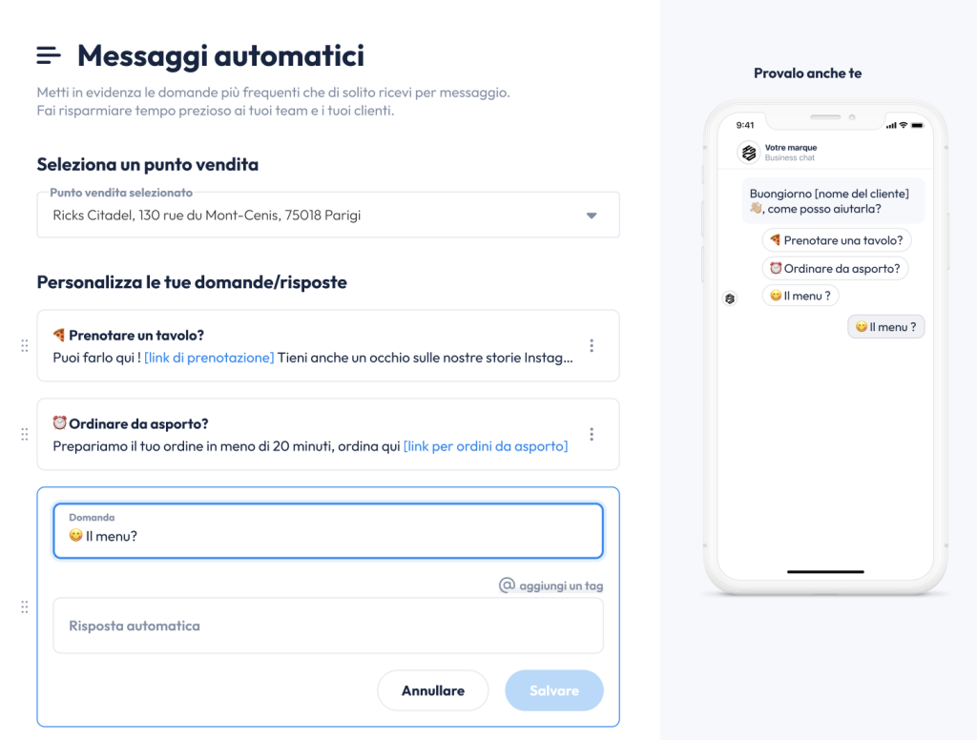This screenshot has width=977, height=740.
Task: Open options menu for Prenotare un tavolo card
Action: (x=592, y=346)
